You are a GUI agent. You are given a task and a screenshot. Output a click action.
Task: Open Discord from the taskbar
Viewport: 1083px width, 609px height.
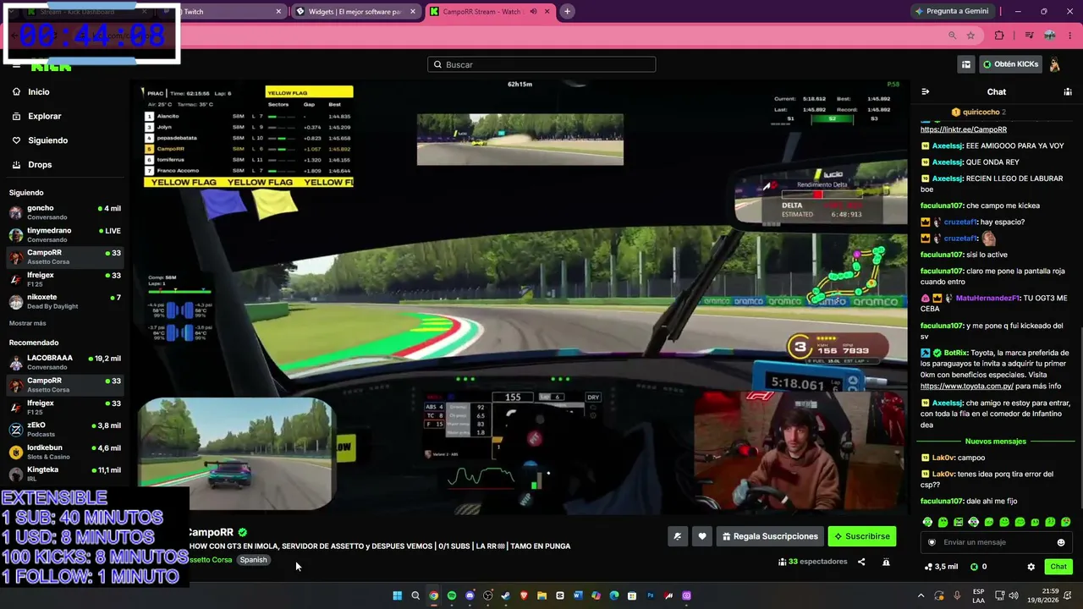pos(470,595)
